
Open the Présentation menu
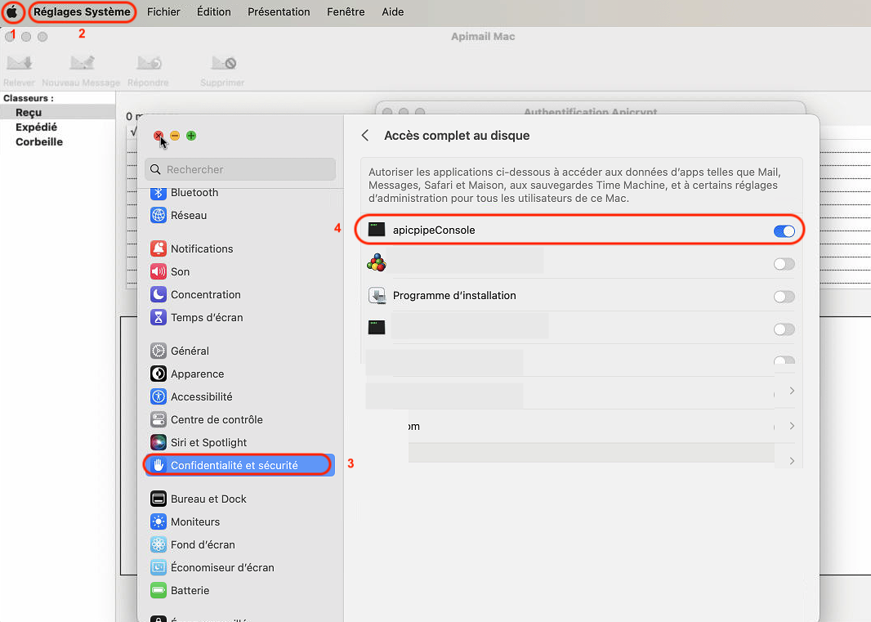pos(279,11)
